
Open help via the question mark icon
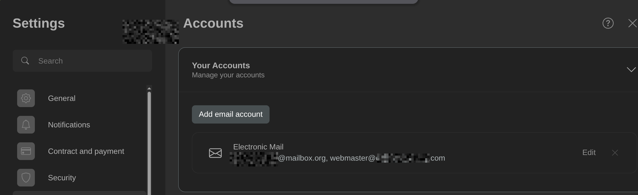608,23
